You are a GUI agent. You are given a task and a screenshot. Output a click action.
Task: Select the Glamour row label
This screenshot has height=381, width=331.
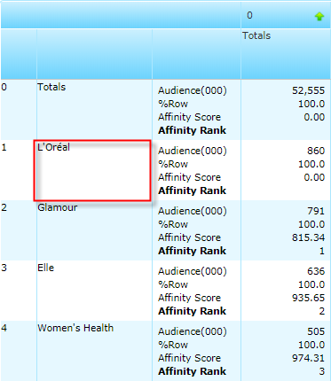pyautogui.click(x=58, y=207)
